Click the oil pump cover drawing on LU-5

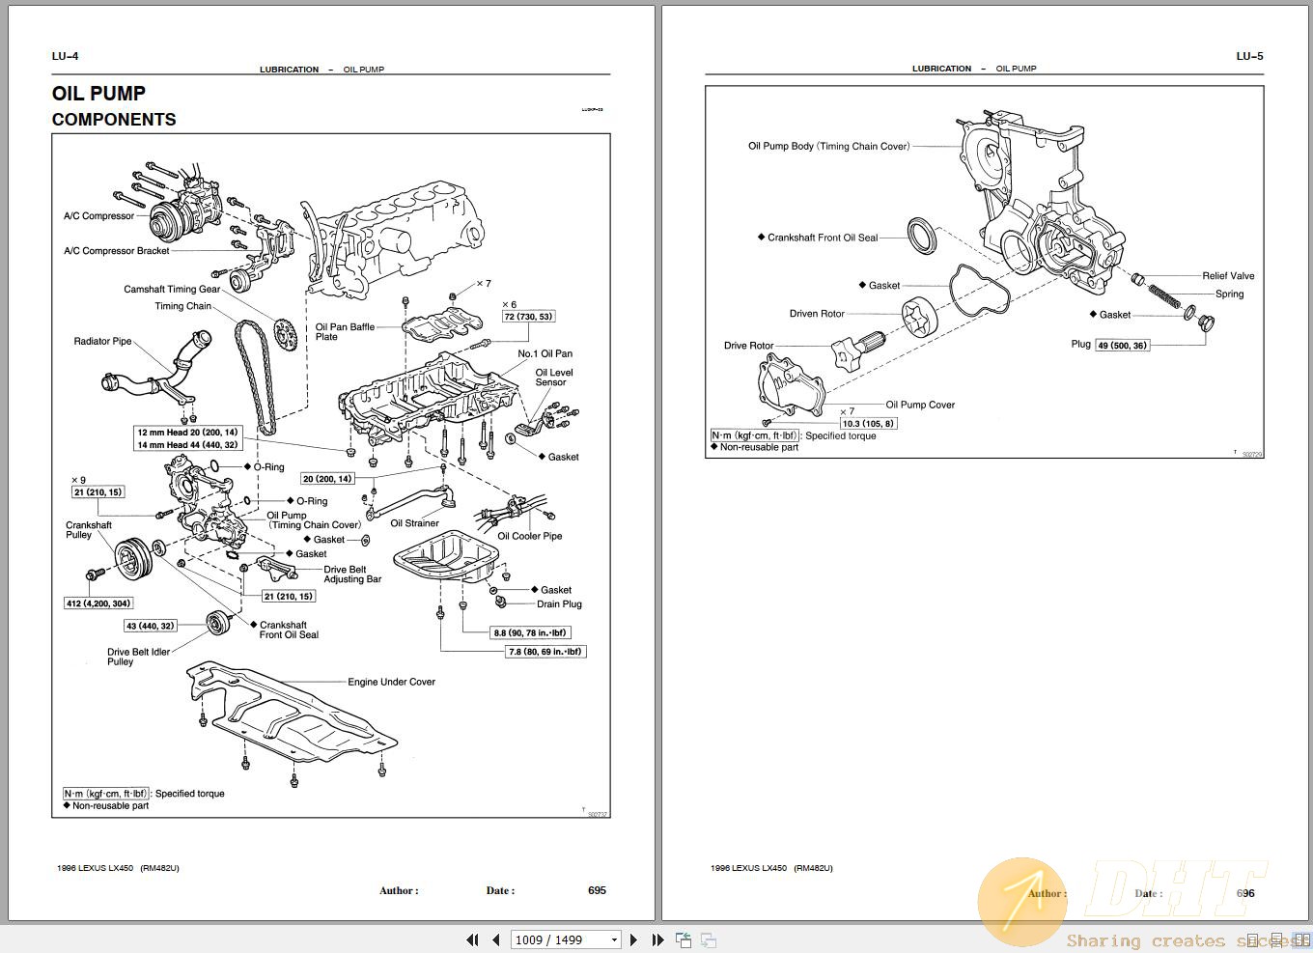pos(792,385)
